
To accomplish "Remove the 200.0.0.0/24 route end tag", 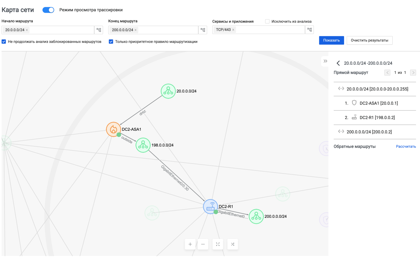I will pyautogui.click(x=135, y=30).
